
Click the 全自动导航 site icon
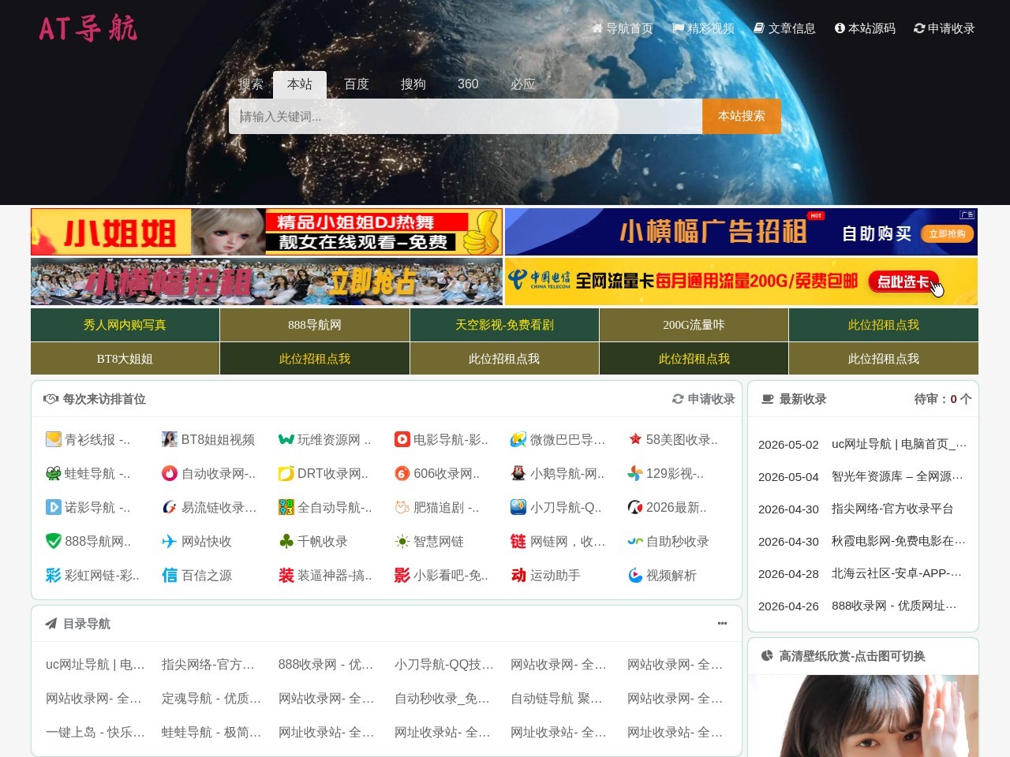286,507
